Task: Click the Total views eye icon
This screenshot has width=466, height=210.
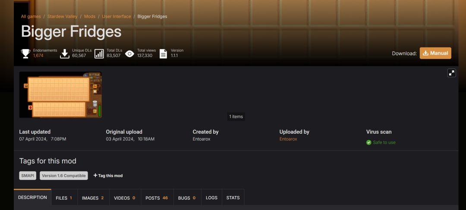Action: [129, 54]
